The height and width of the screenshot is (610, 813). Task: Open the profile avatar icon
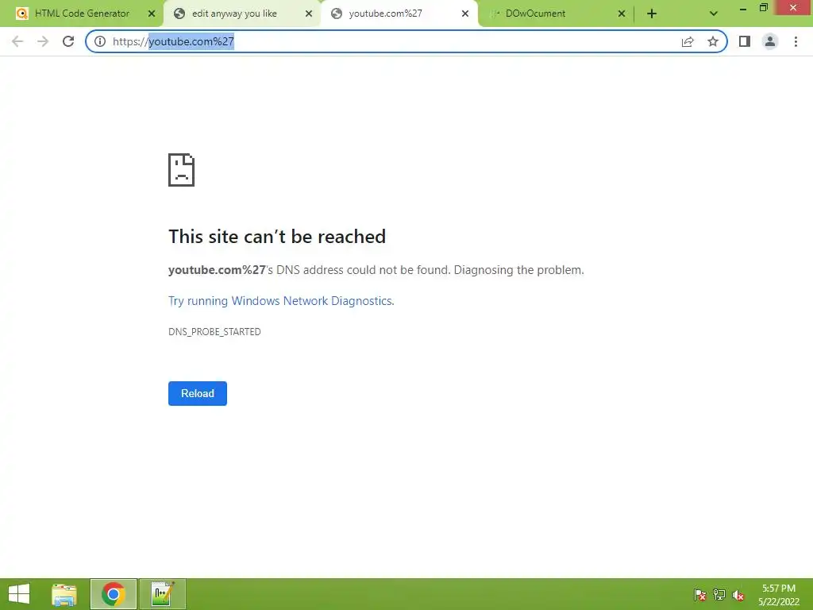tap(770, 41)
